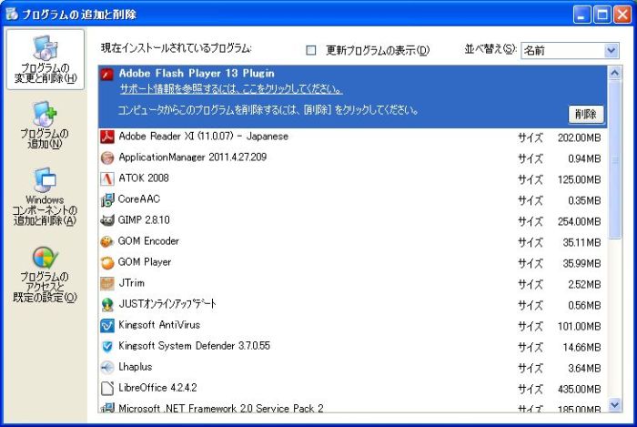
Task: Select the GIMP 2.8.10 icon
Action: [106, 220]
